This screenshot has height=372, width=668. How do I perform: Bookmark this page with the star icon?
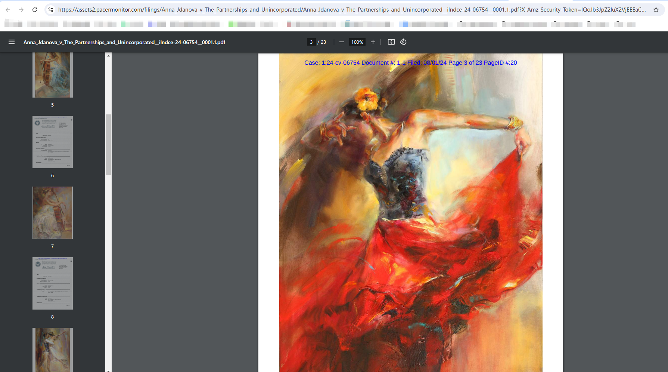click(x=656, y=9)
